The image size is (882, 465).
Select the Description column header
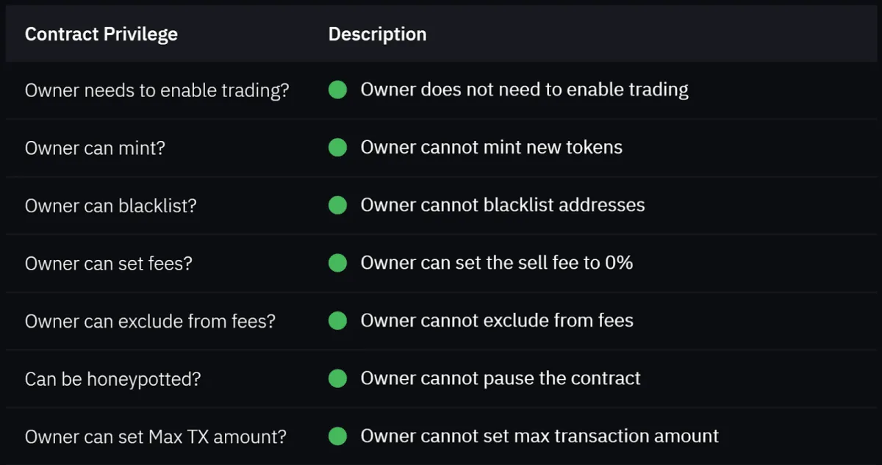377,35
